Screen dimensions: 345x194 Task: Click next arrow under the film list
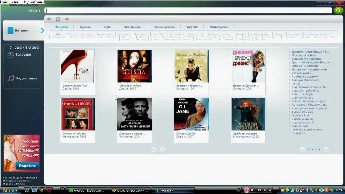coord(326,149)
